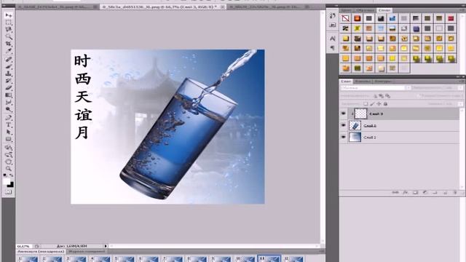Open the Журнал измерений tab
Screen dimensions: 466x262
click(x=87, y=252)
